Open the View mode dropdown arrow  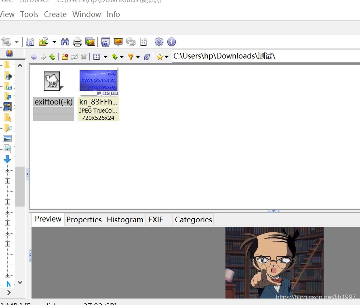point(105,57)
